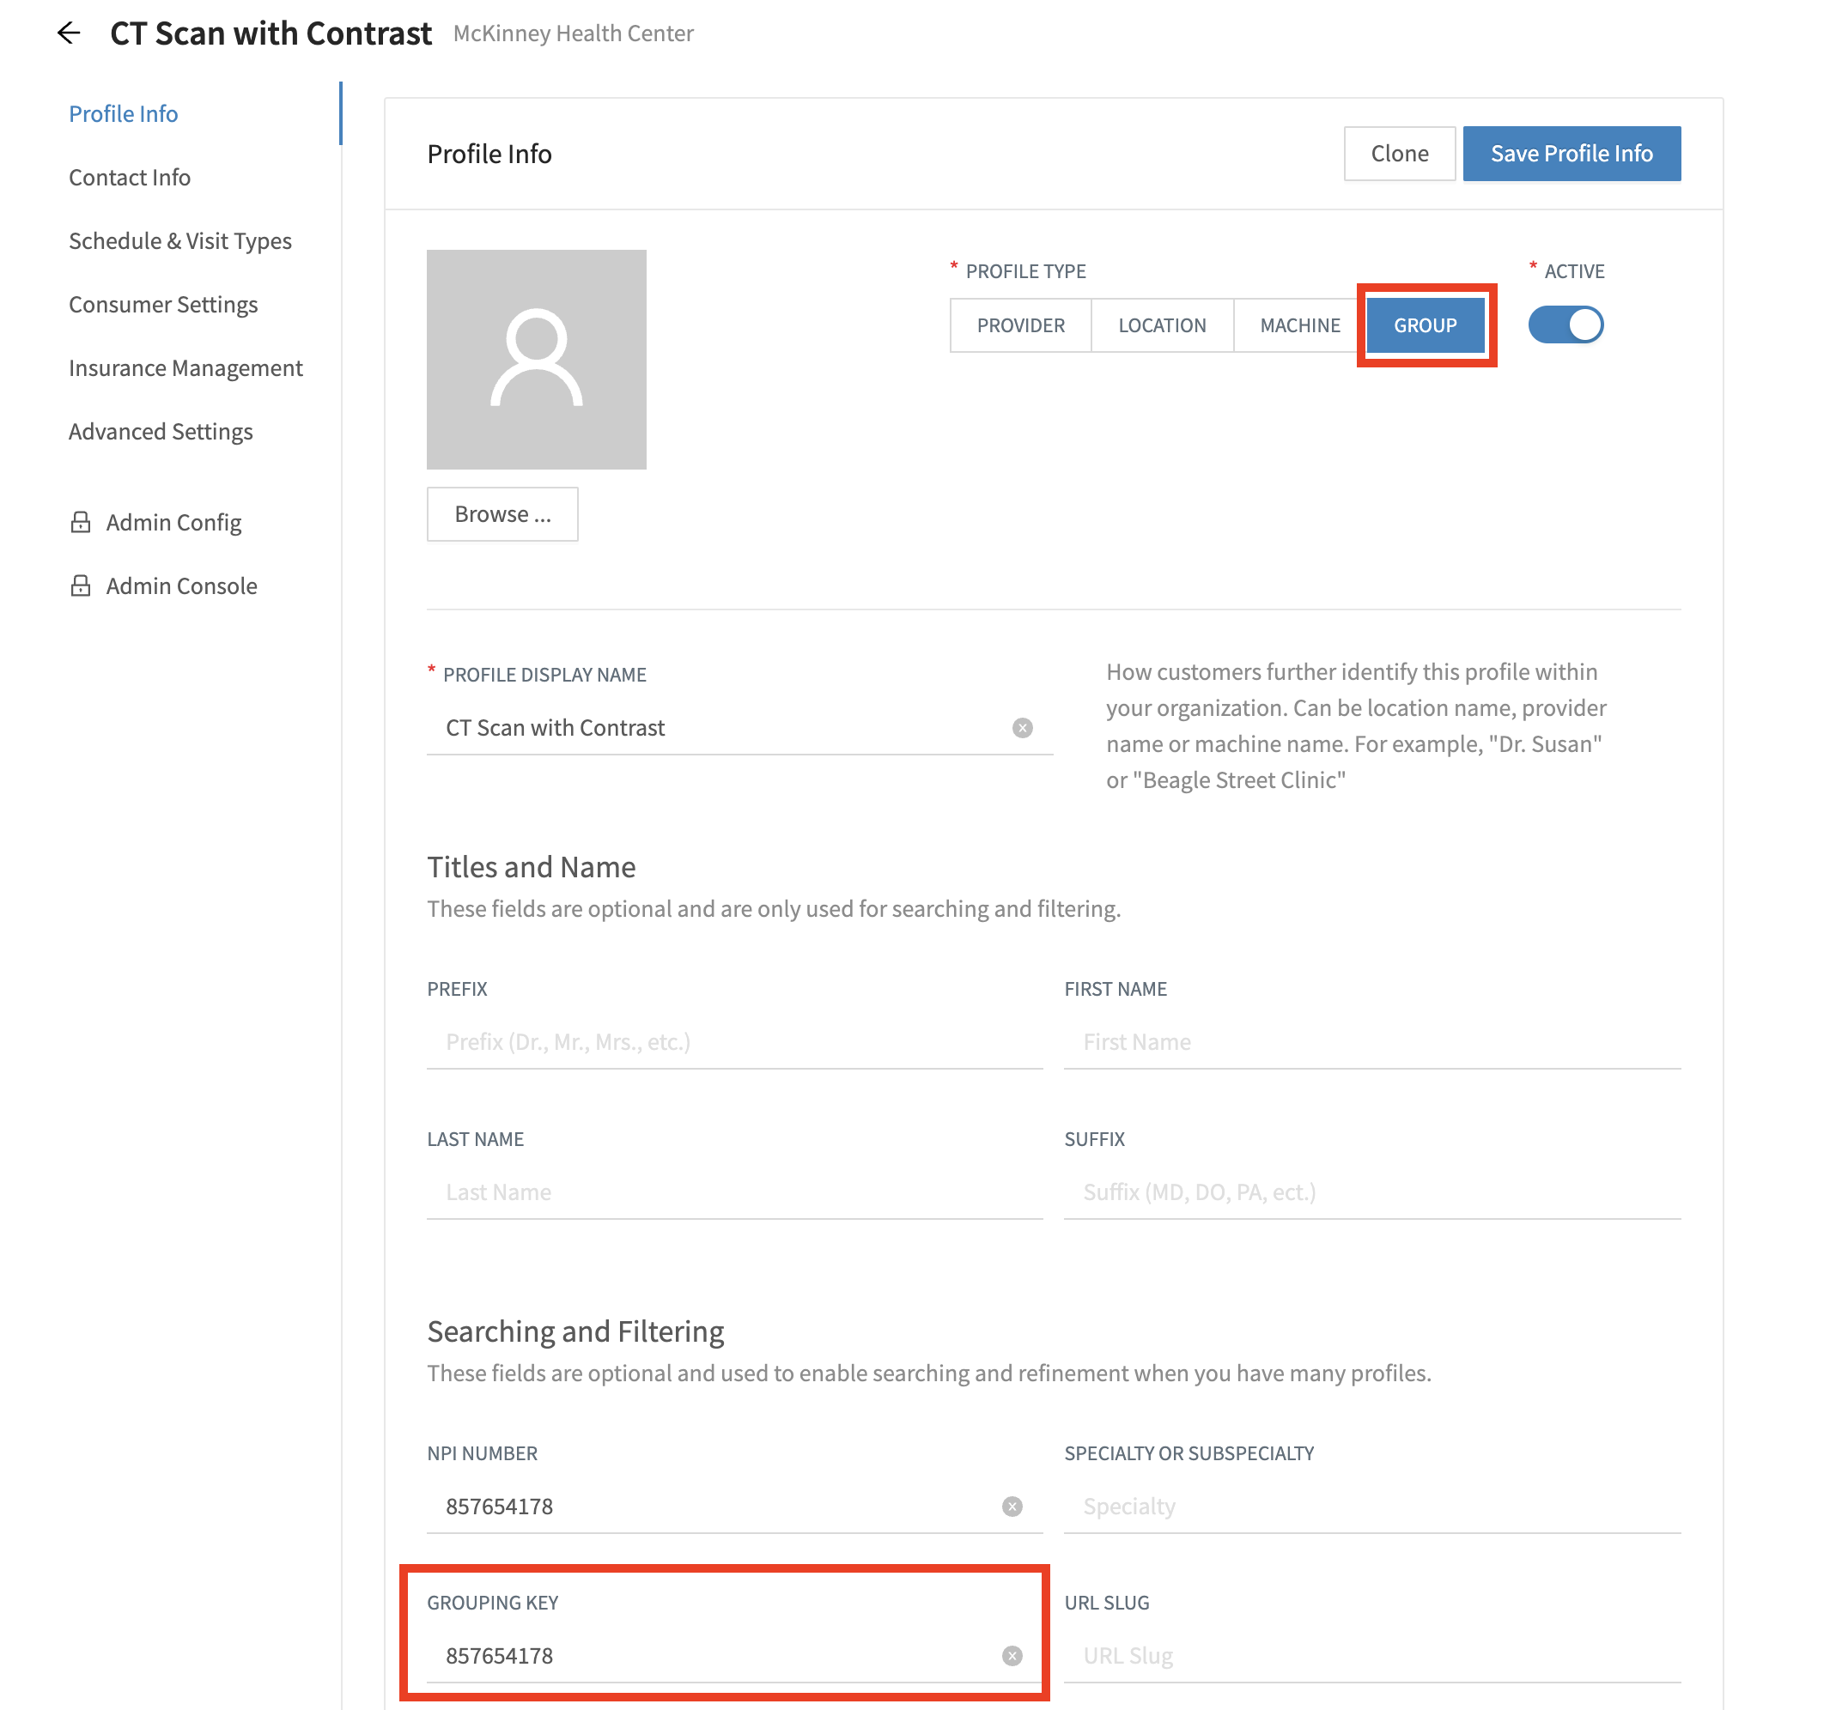1836x1710 pixels.
Task: Select MACHINE as the profile type
Action: point(1299,325)
